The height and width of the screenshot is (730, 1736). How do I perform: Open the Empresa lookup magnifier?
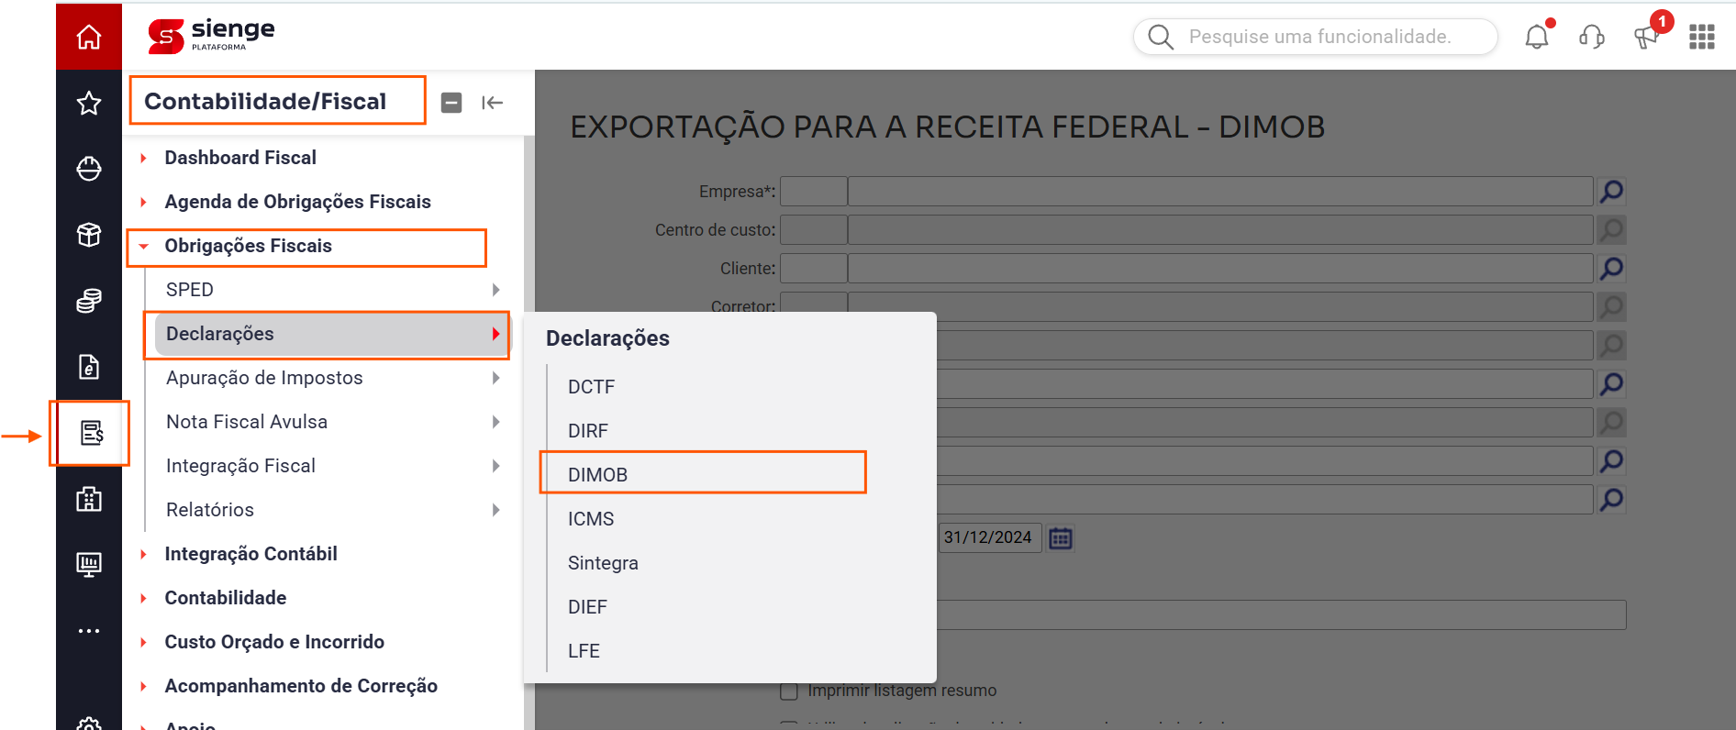(x=1612, y=192)
